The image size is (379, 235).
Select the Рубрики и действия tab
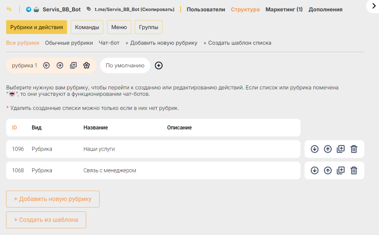37,27
